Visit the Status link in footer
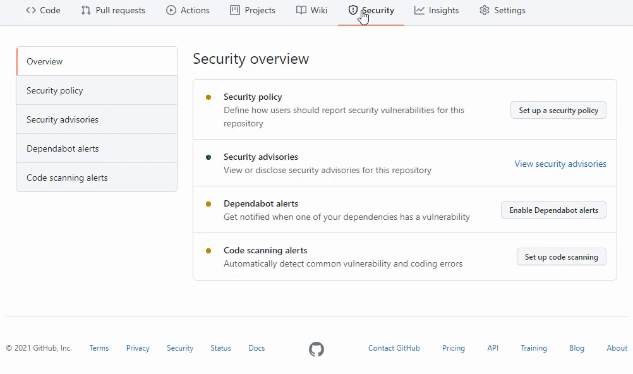633x374 pixels. [220, 348]
